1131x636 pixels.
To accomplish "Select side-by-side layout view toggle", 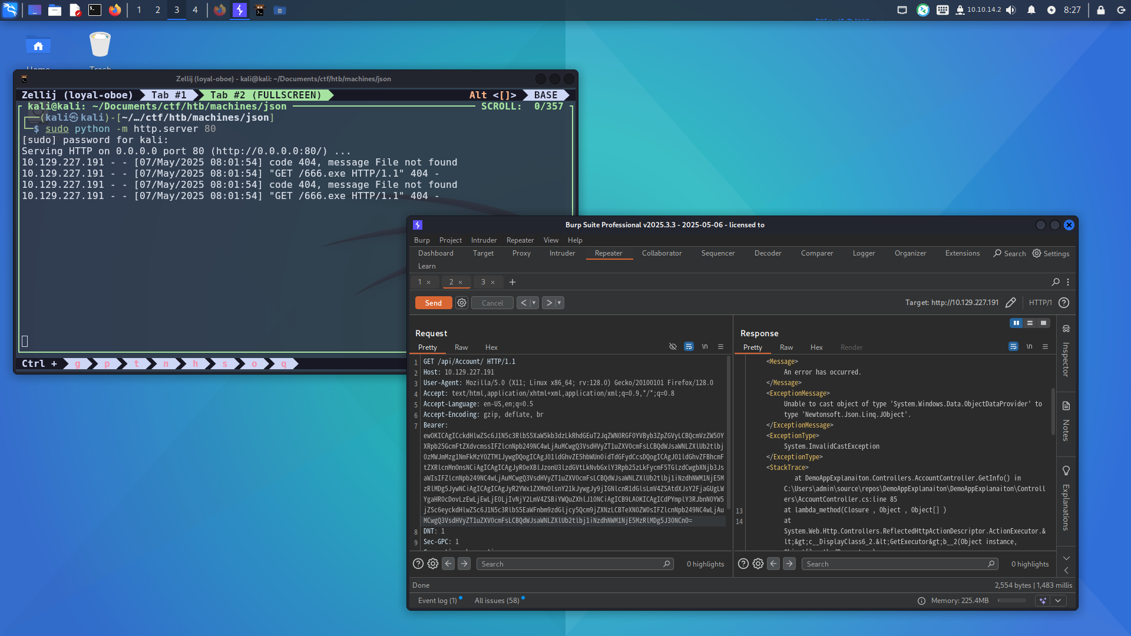I will tap(1016, 323).
